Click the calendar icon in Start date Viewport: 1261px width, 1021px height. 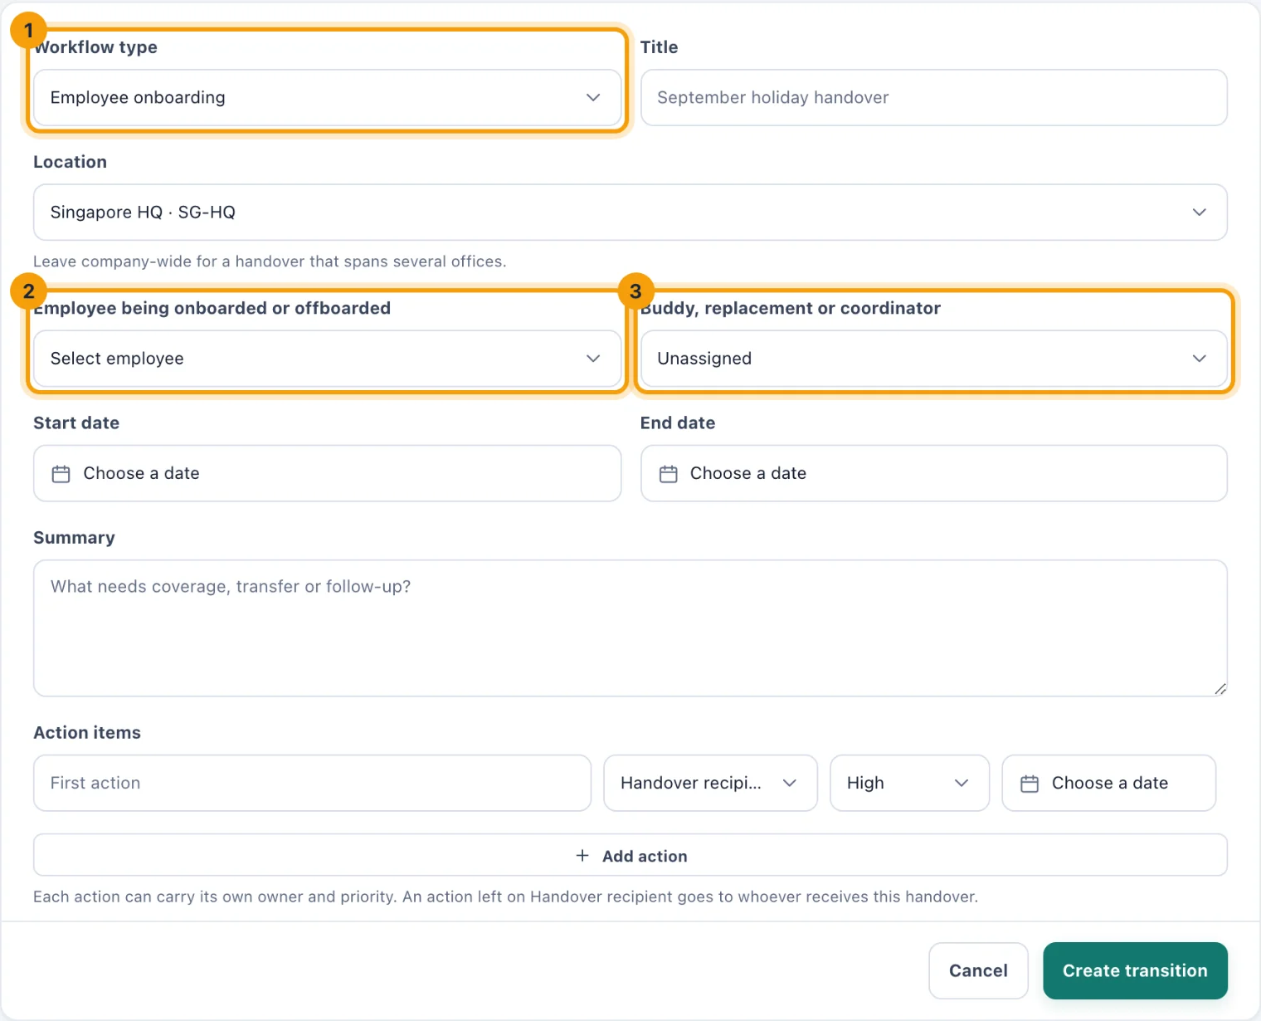point(61,474)
